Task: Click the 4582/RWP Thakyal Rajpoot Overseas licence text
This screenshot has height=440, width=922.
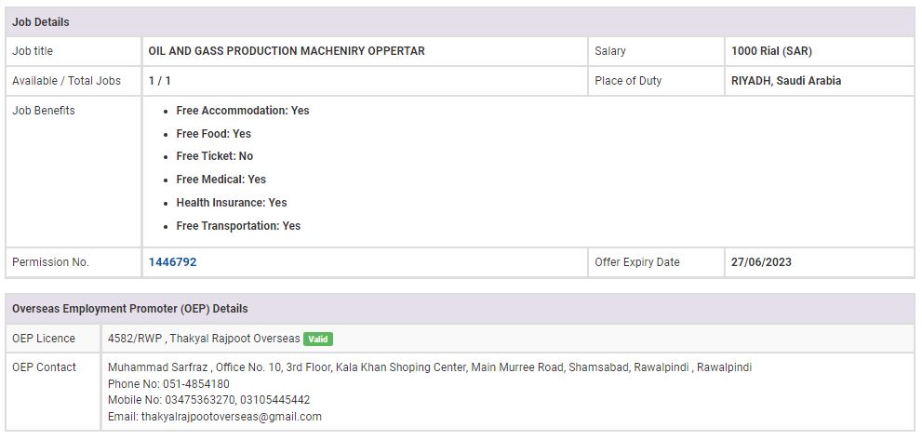Action: point(204,339)
